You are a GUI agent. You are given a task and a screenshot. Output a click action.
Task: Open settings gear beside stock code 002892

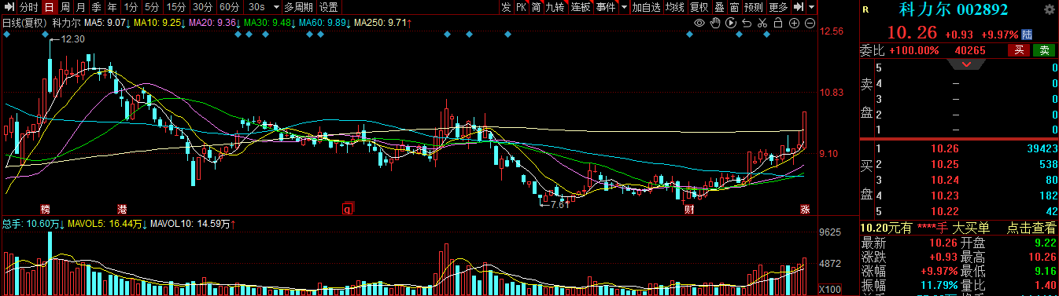pyautogui.click(x=1049, y=10)
